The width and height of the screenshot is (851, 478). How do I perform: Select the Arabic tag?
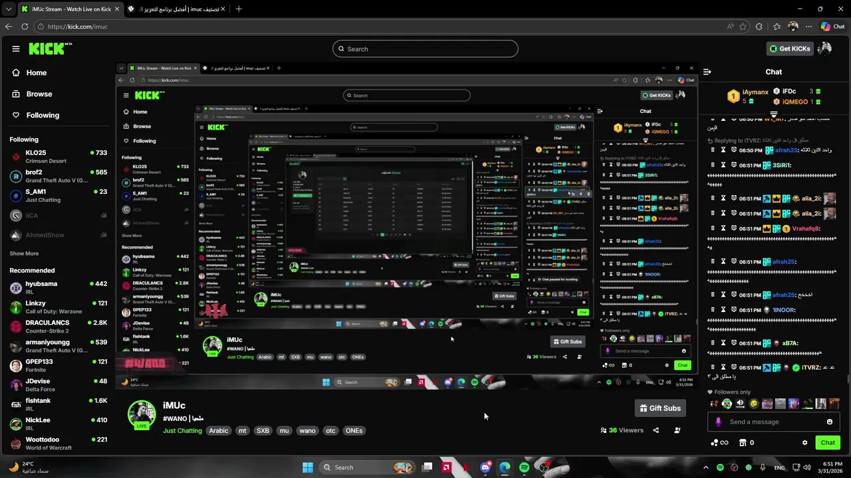219,431
